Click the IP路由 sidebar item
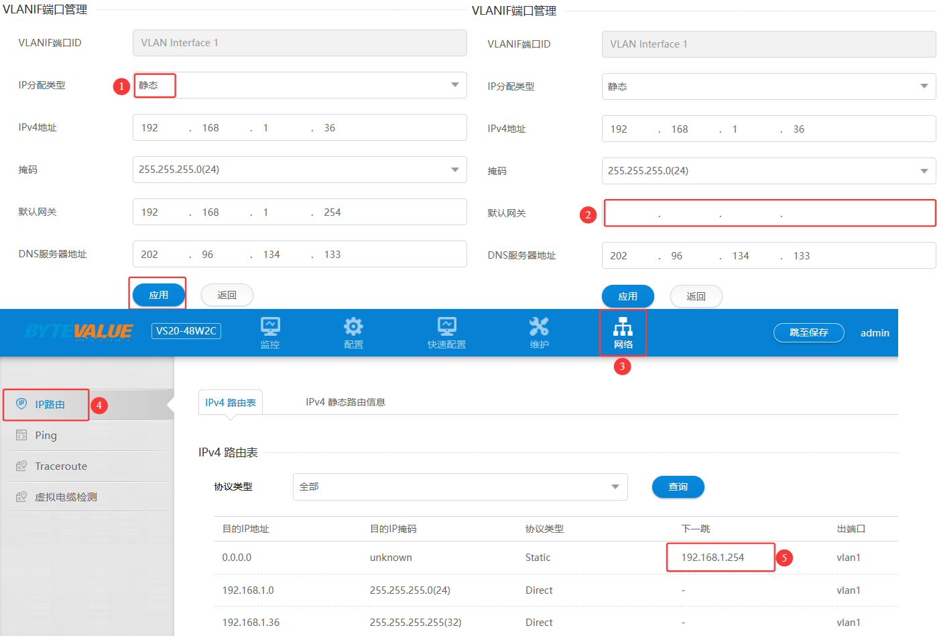 pos(50,404)
